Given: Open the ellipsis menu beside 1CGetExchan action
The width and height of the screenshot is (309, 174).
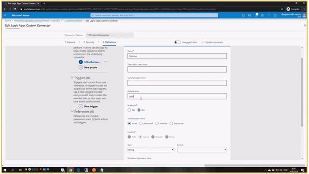Looking at the screenshot, I should [x=105, y=62].
